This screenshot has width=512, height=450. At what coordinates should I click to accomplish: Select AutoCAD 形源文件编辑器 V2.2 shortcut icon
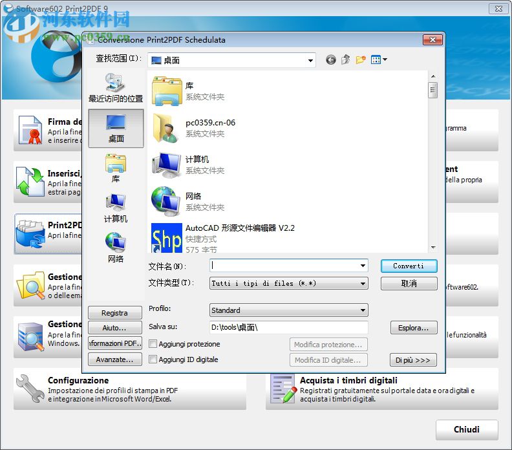(x=167, y=238)
